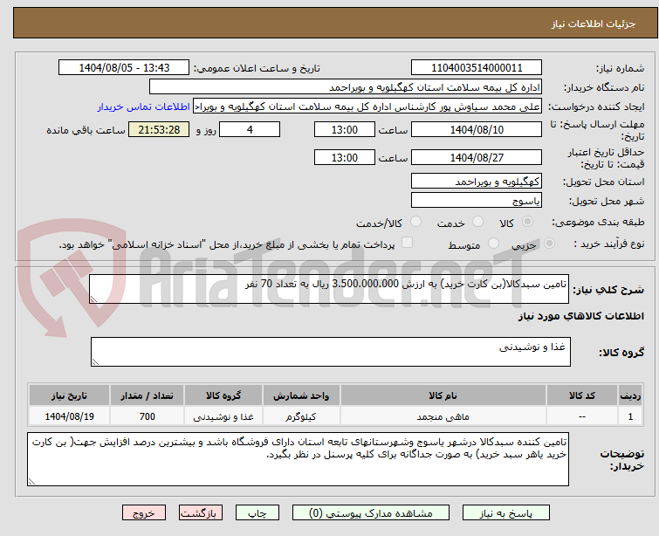
Task: Click the تعداد / مقدار column header
Action: point(147,395)
